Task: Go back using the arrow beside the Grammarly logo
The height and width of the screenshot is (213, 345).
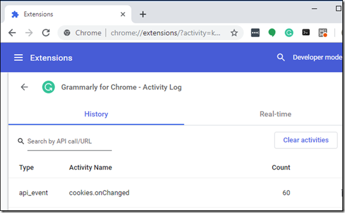Action: [24, 87]
